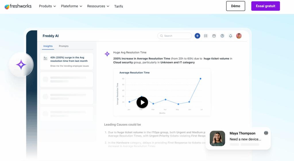Click the help question mark icon
The image size is (294, 161).
pyautogui.click(x=222, y=36)
